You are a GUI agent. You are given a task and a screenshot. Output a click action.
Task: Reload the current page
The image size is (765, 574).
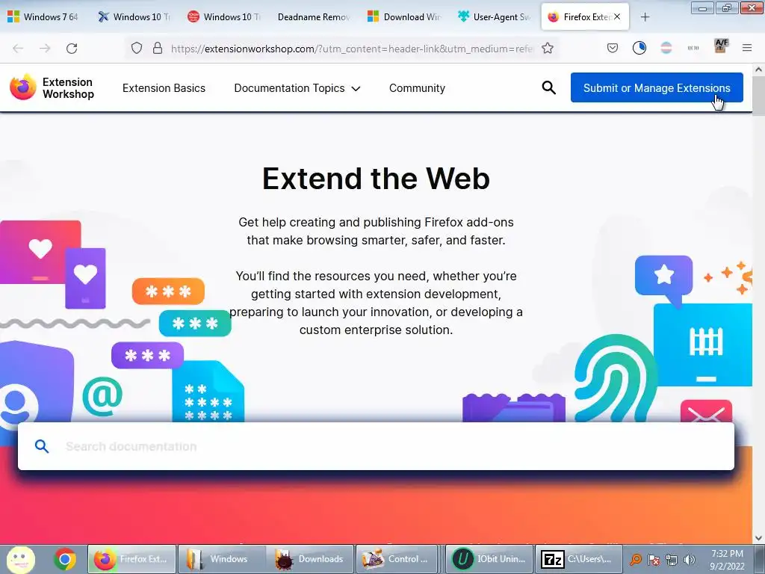pyautogui.click(x=72, y=49)
